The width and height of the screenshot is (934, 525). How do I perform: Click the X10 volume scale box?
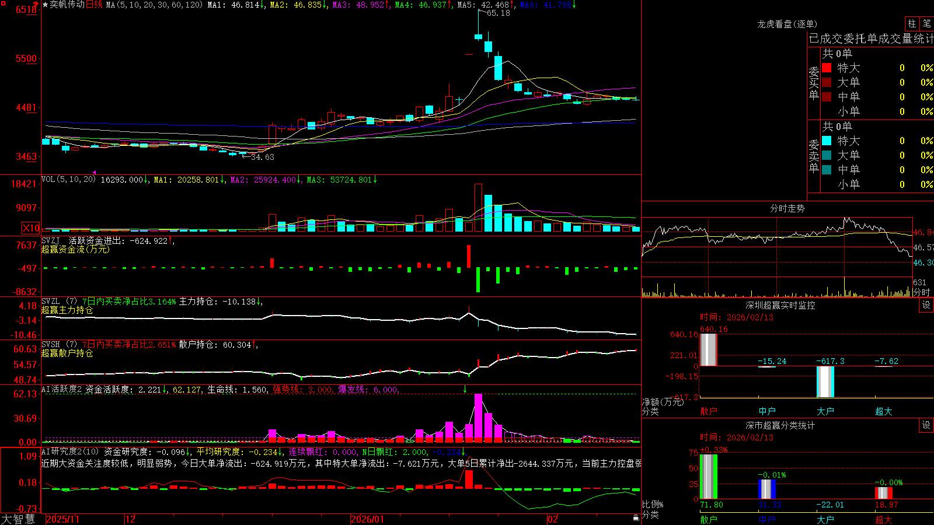click(x=31, y=228)
